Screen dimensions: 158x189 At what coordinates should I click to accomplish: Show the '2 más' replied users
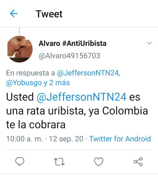(60, 83)
